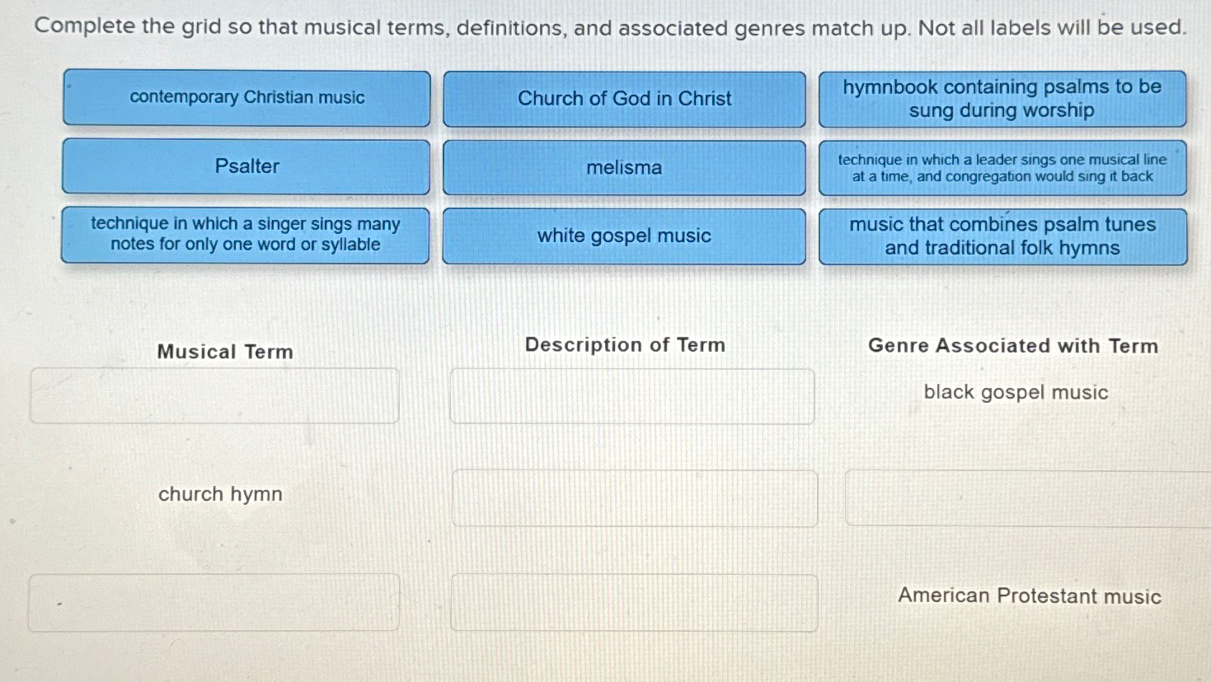Click the empty Description slot next to black gospel music
The image size is (1211, 682).
(631, 396)
